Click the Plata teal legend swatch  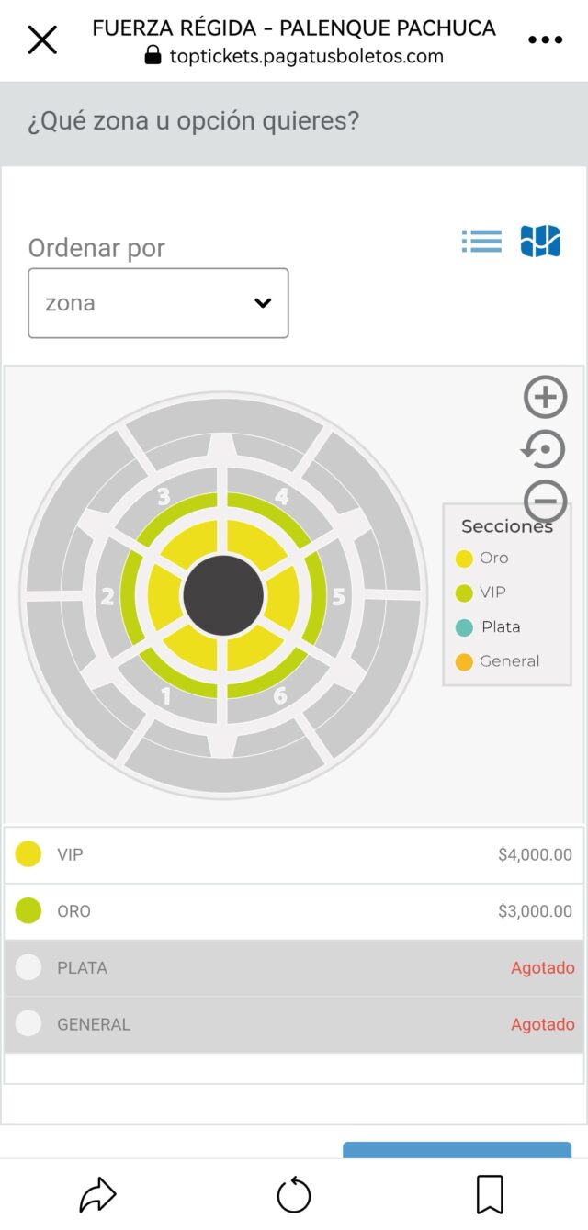coord(464,626)
